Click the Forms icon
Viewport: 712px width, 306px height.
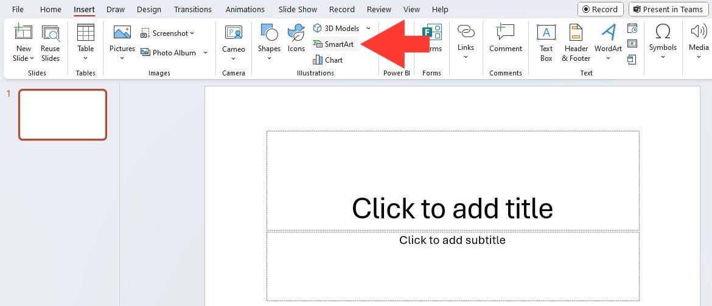point(431,33)
